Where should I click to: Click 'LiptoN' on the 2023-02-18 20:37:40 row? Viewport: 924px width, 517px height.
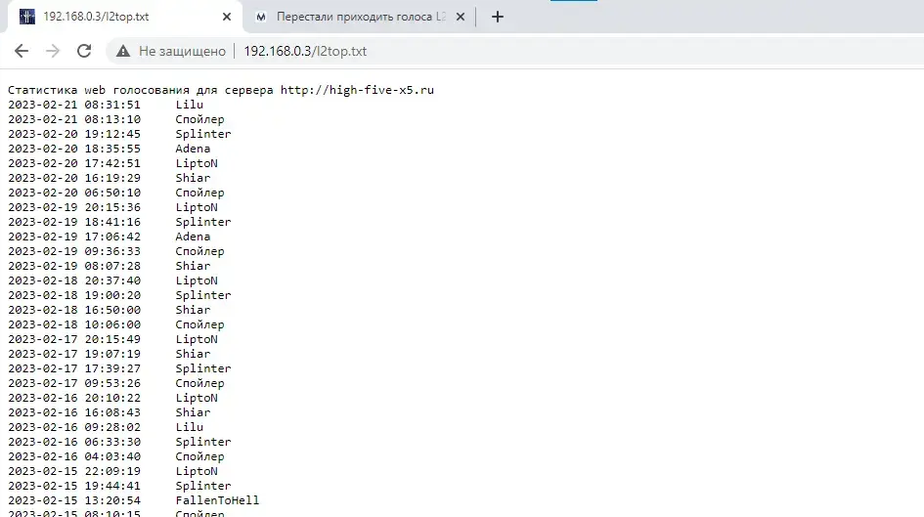tap(197, 280)
